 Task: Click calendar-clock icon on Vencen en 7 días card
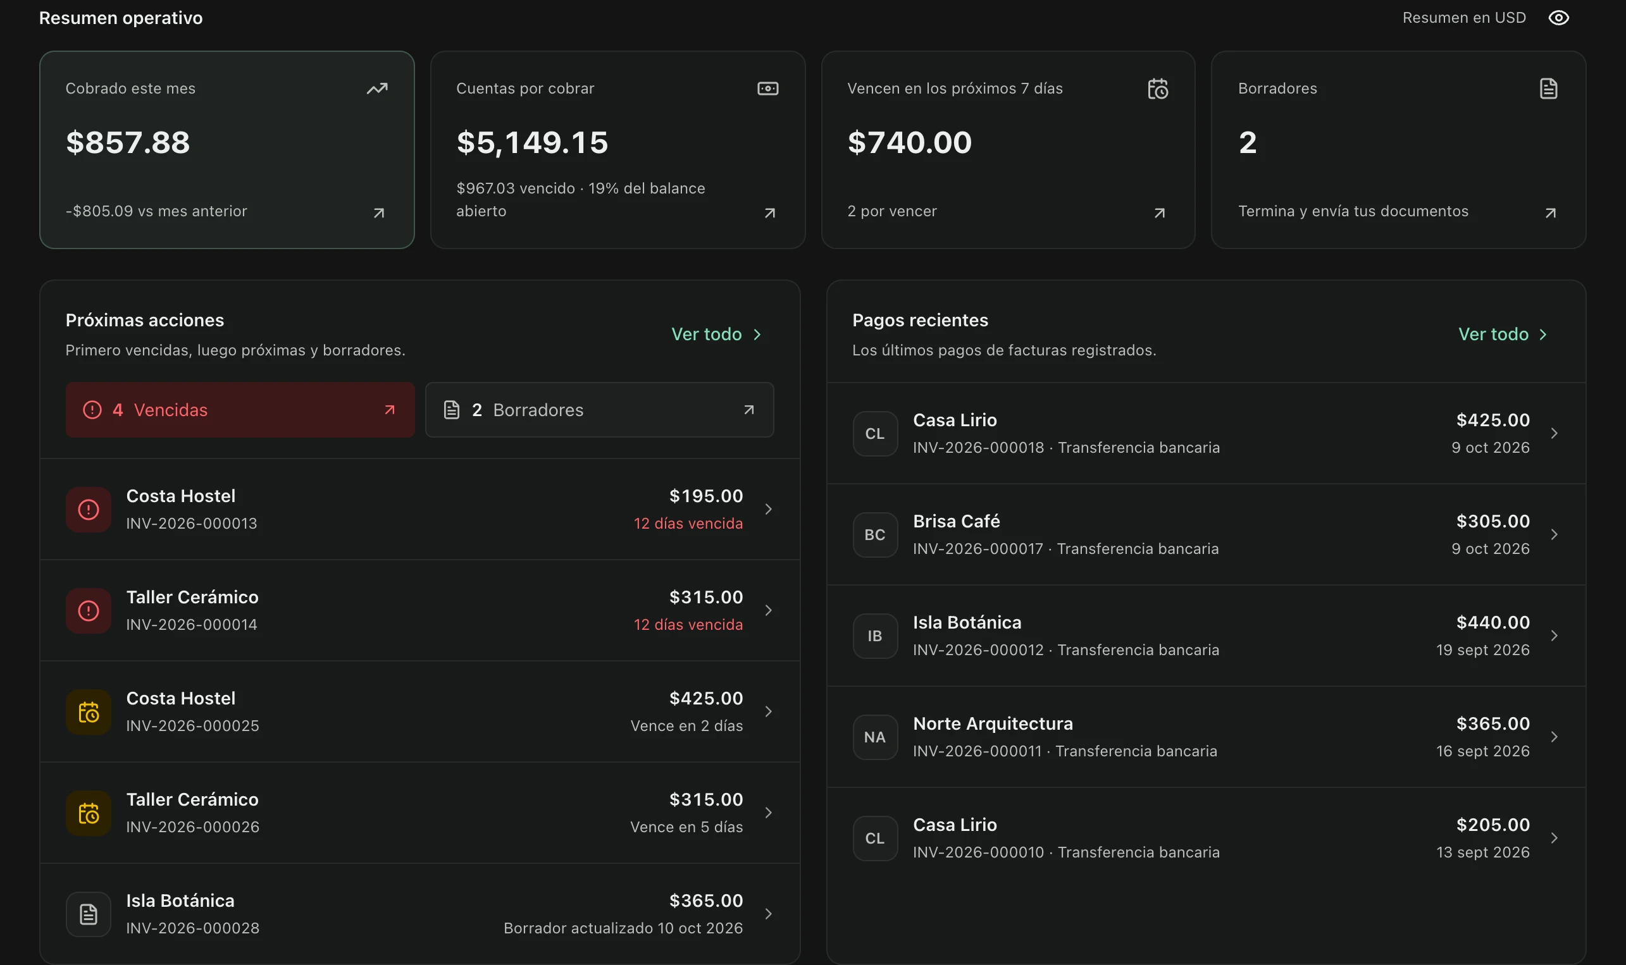[x=1158, y=89]
